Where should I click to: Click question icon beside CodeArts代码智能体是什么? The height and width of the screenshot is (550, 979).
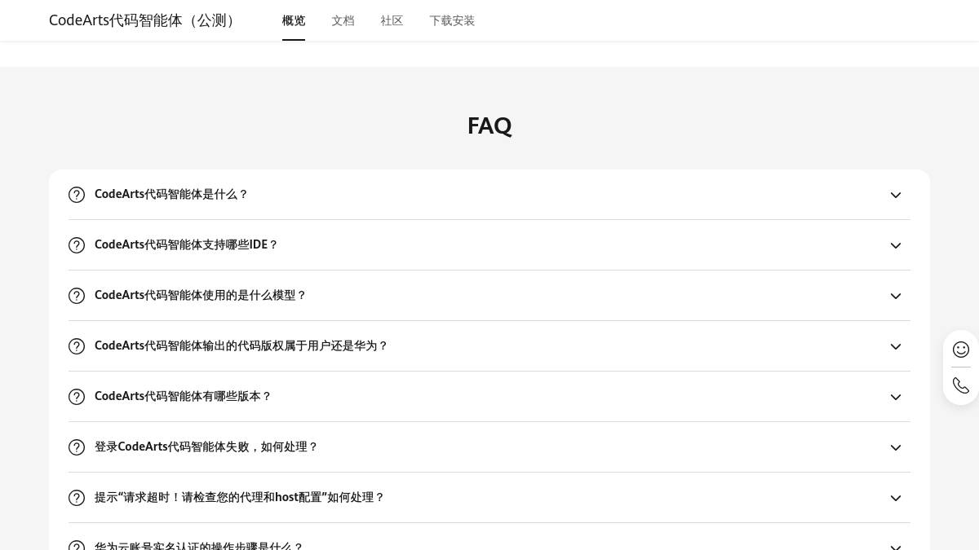click(77, 195)
